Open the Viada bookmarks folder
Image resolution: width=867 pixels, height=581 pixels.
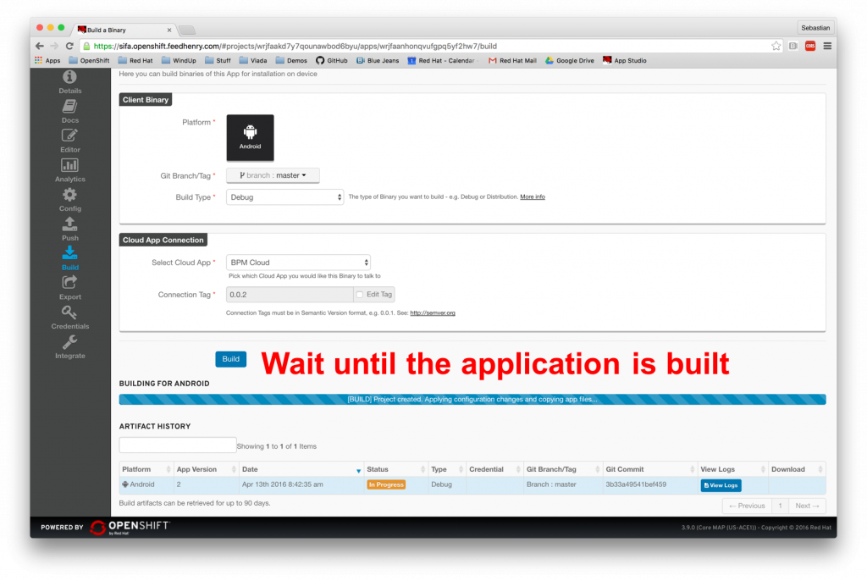point(253,61)
